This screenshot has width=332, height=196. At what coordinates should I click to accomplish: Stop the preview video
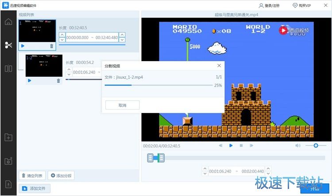tap(241, 145)
